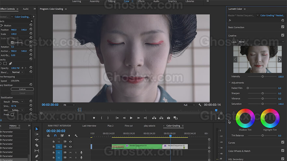Screen dimensions: 287x161
Task: Go to next Look preset arrow
Action: 279,60
